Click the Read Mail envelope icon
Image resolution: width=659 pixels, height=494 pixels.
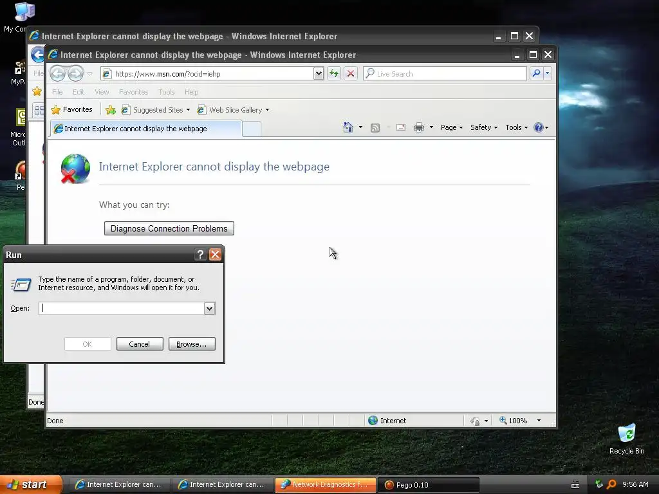tap(401, 127)
